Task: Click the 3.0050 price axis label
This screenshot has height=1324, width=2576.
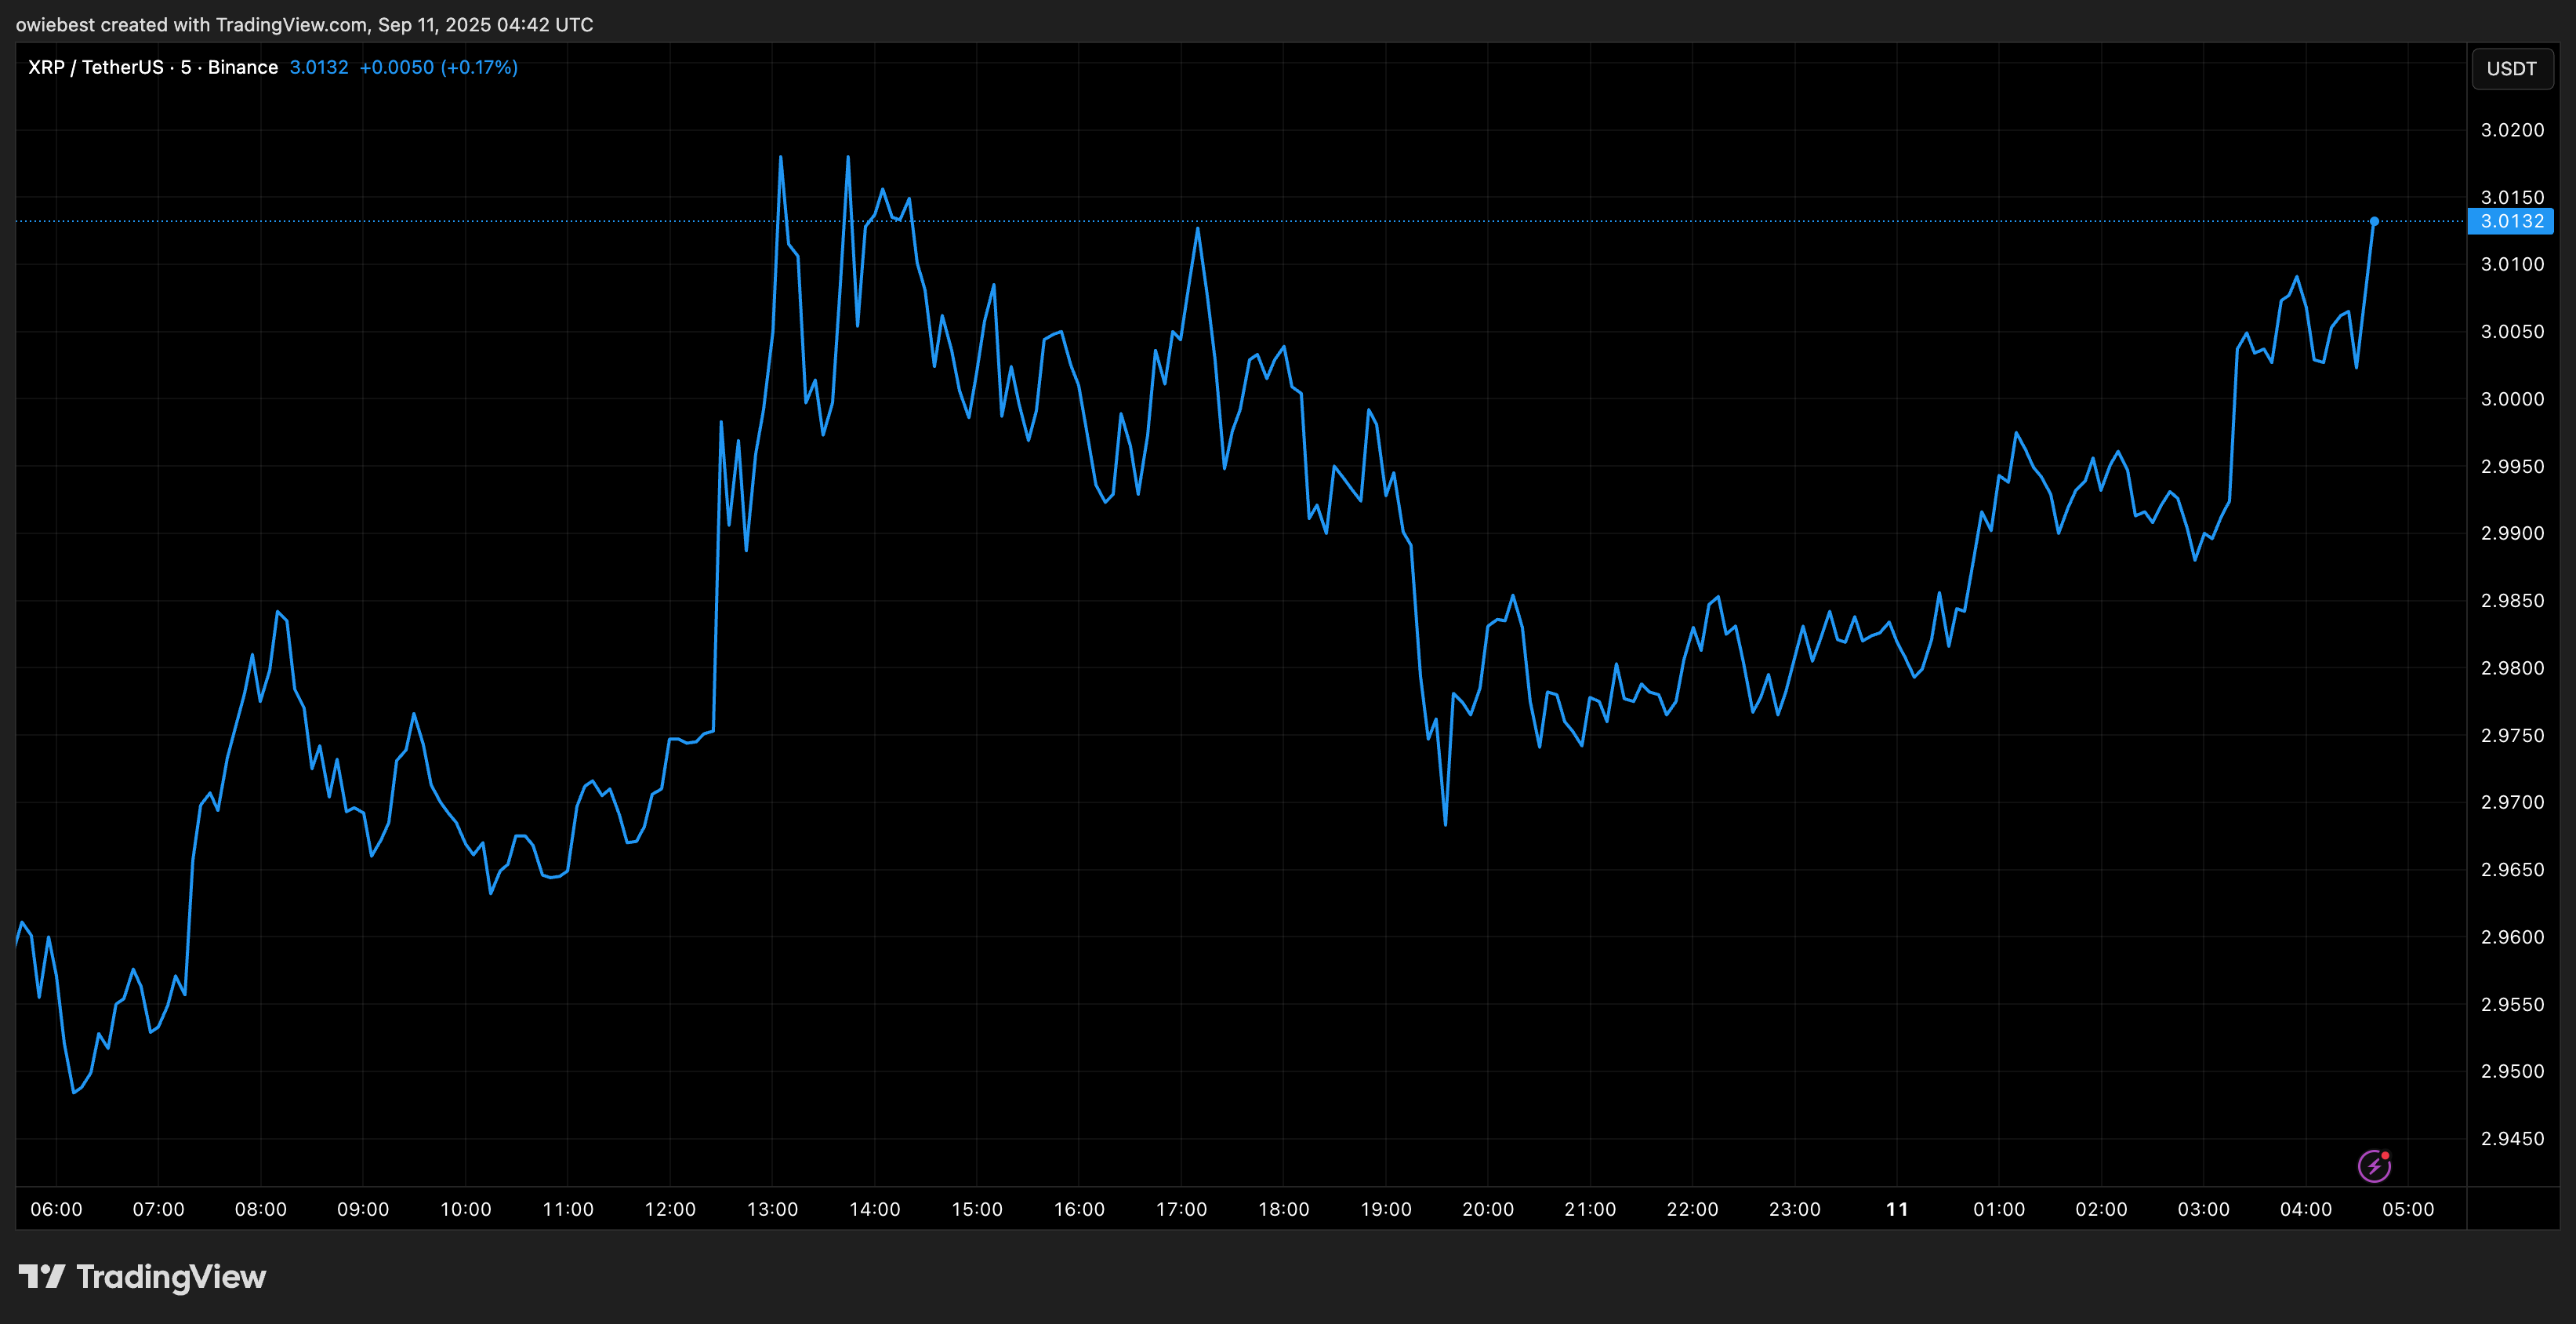Action: (2512, 331)
